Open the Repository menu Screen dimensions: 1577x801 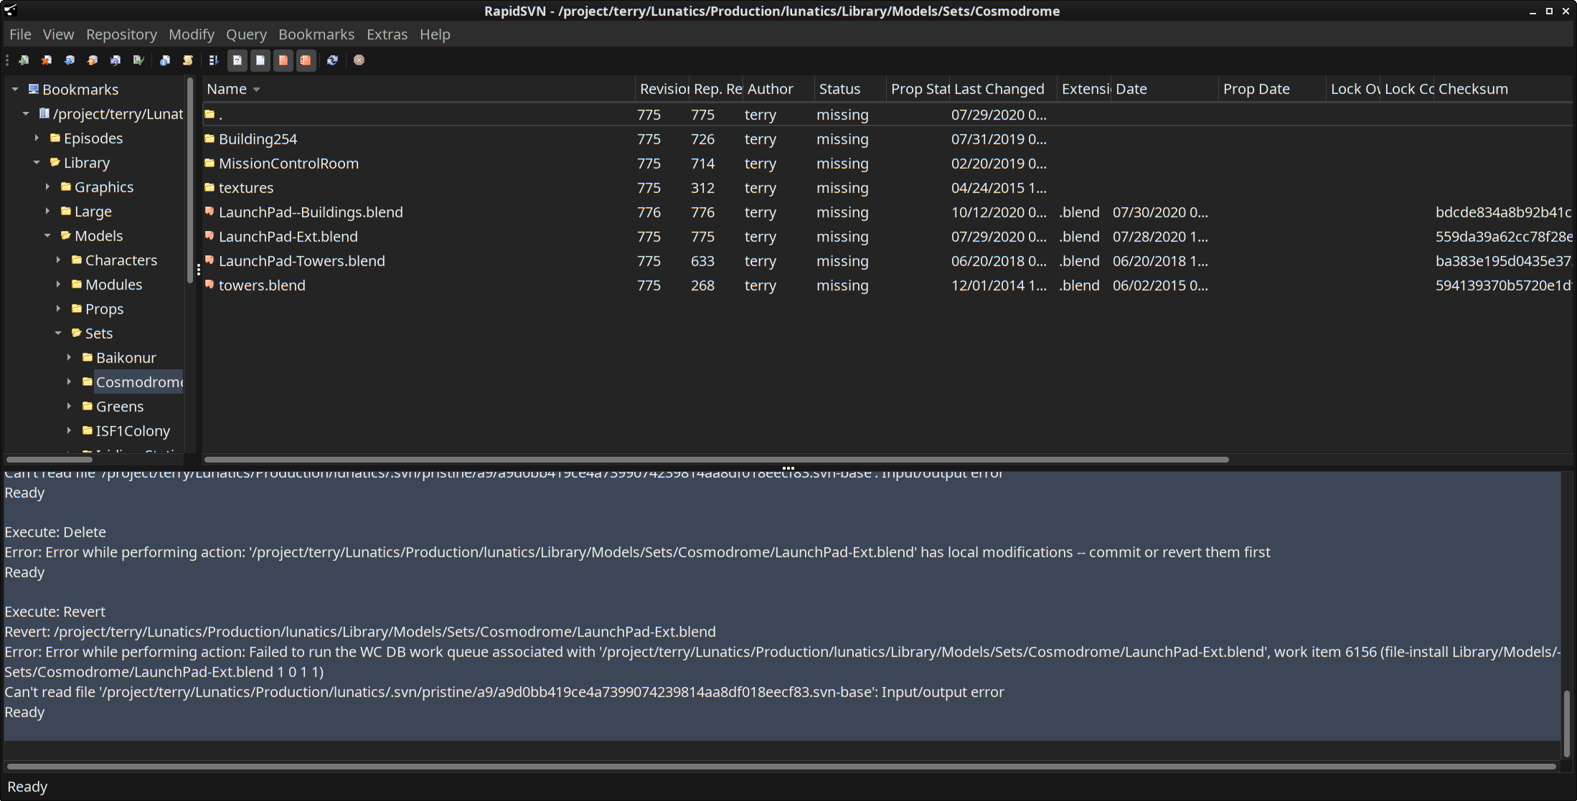point(121,34)
